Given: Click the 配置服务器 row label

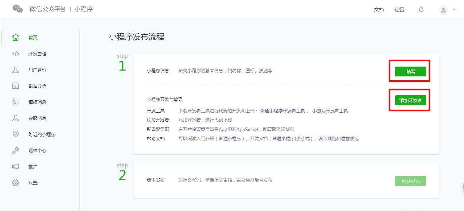Looking at the screenshot, I should coord(158,129).
